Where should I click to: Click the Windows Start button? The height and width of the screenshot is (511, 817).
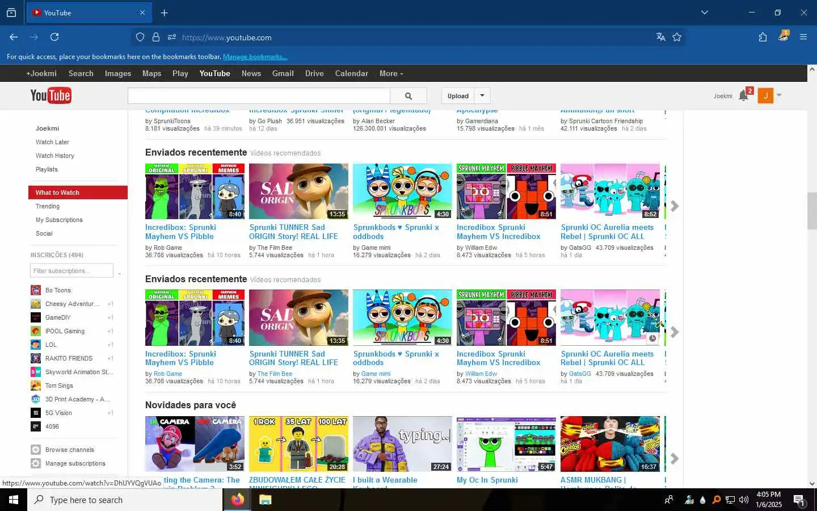14,500
